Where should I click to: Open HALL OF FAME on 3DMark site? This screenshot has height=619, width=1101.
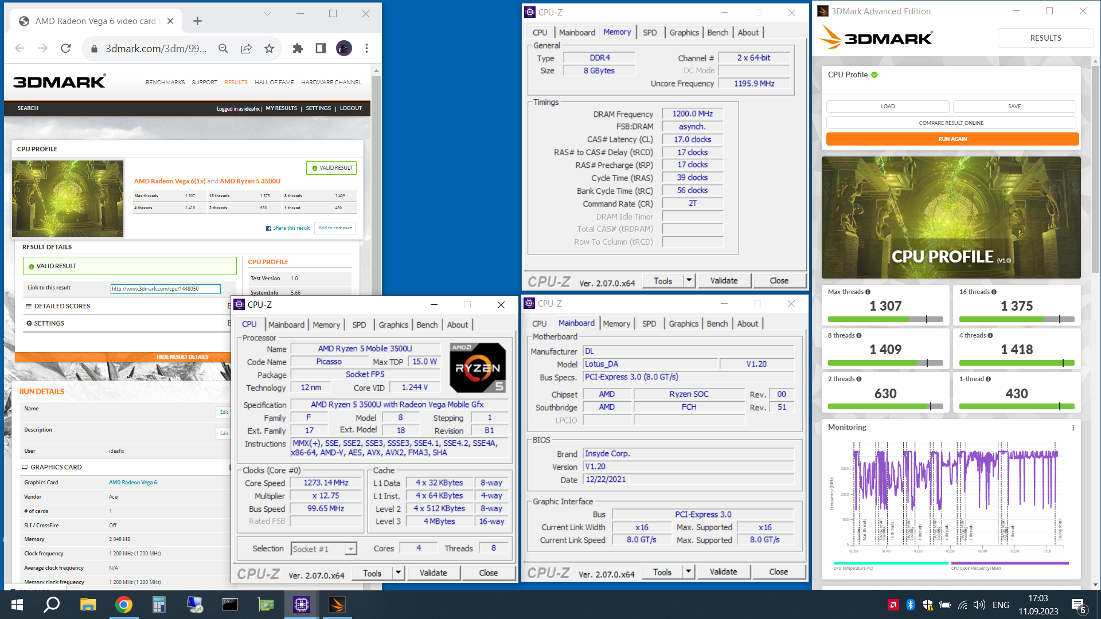[274, 83]
